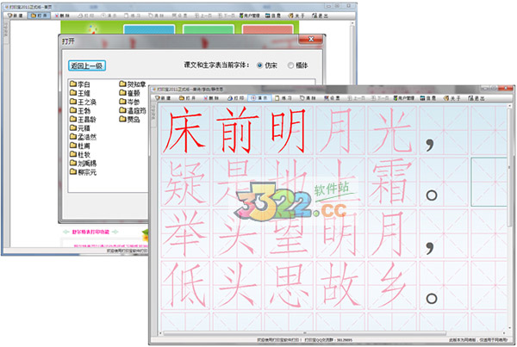Screen dimensions: 517x347
Task: Open the 王之涣 folder in the dialog
Action: tap(83, 102)
